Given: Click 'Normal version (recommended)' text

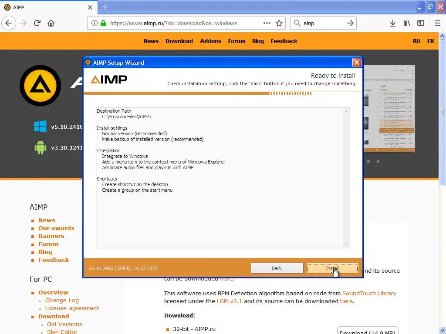Looking at the screenshot, I should 135,134.
